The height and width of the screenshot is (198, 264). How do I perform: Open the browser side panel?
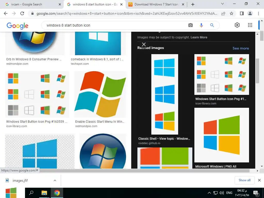click(x=242, y=13)
